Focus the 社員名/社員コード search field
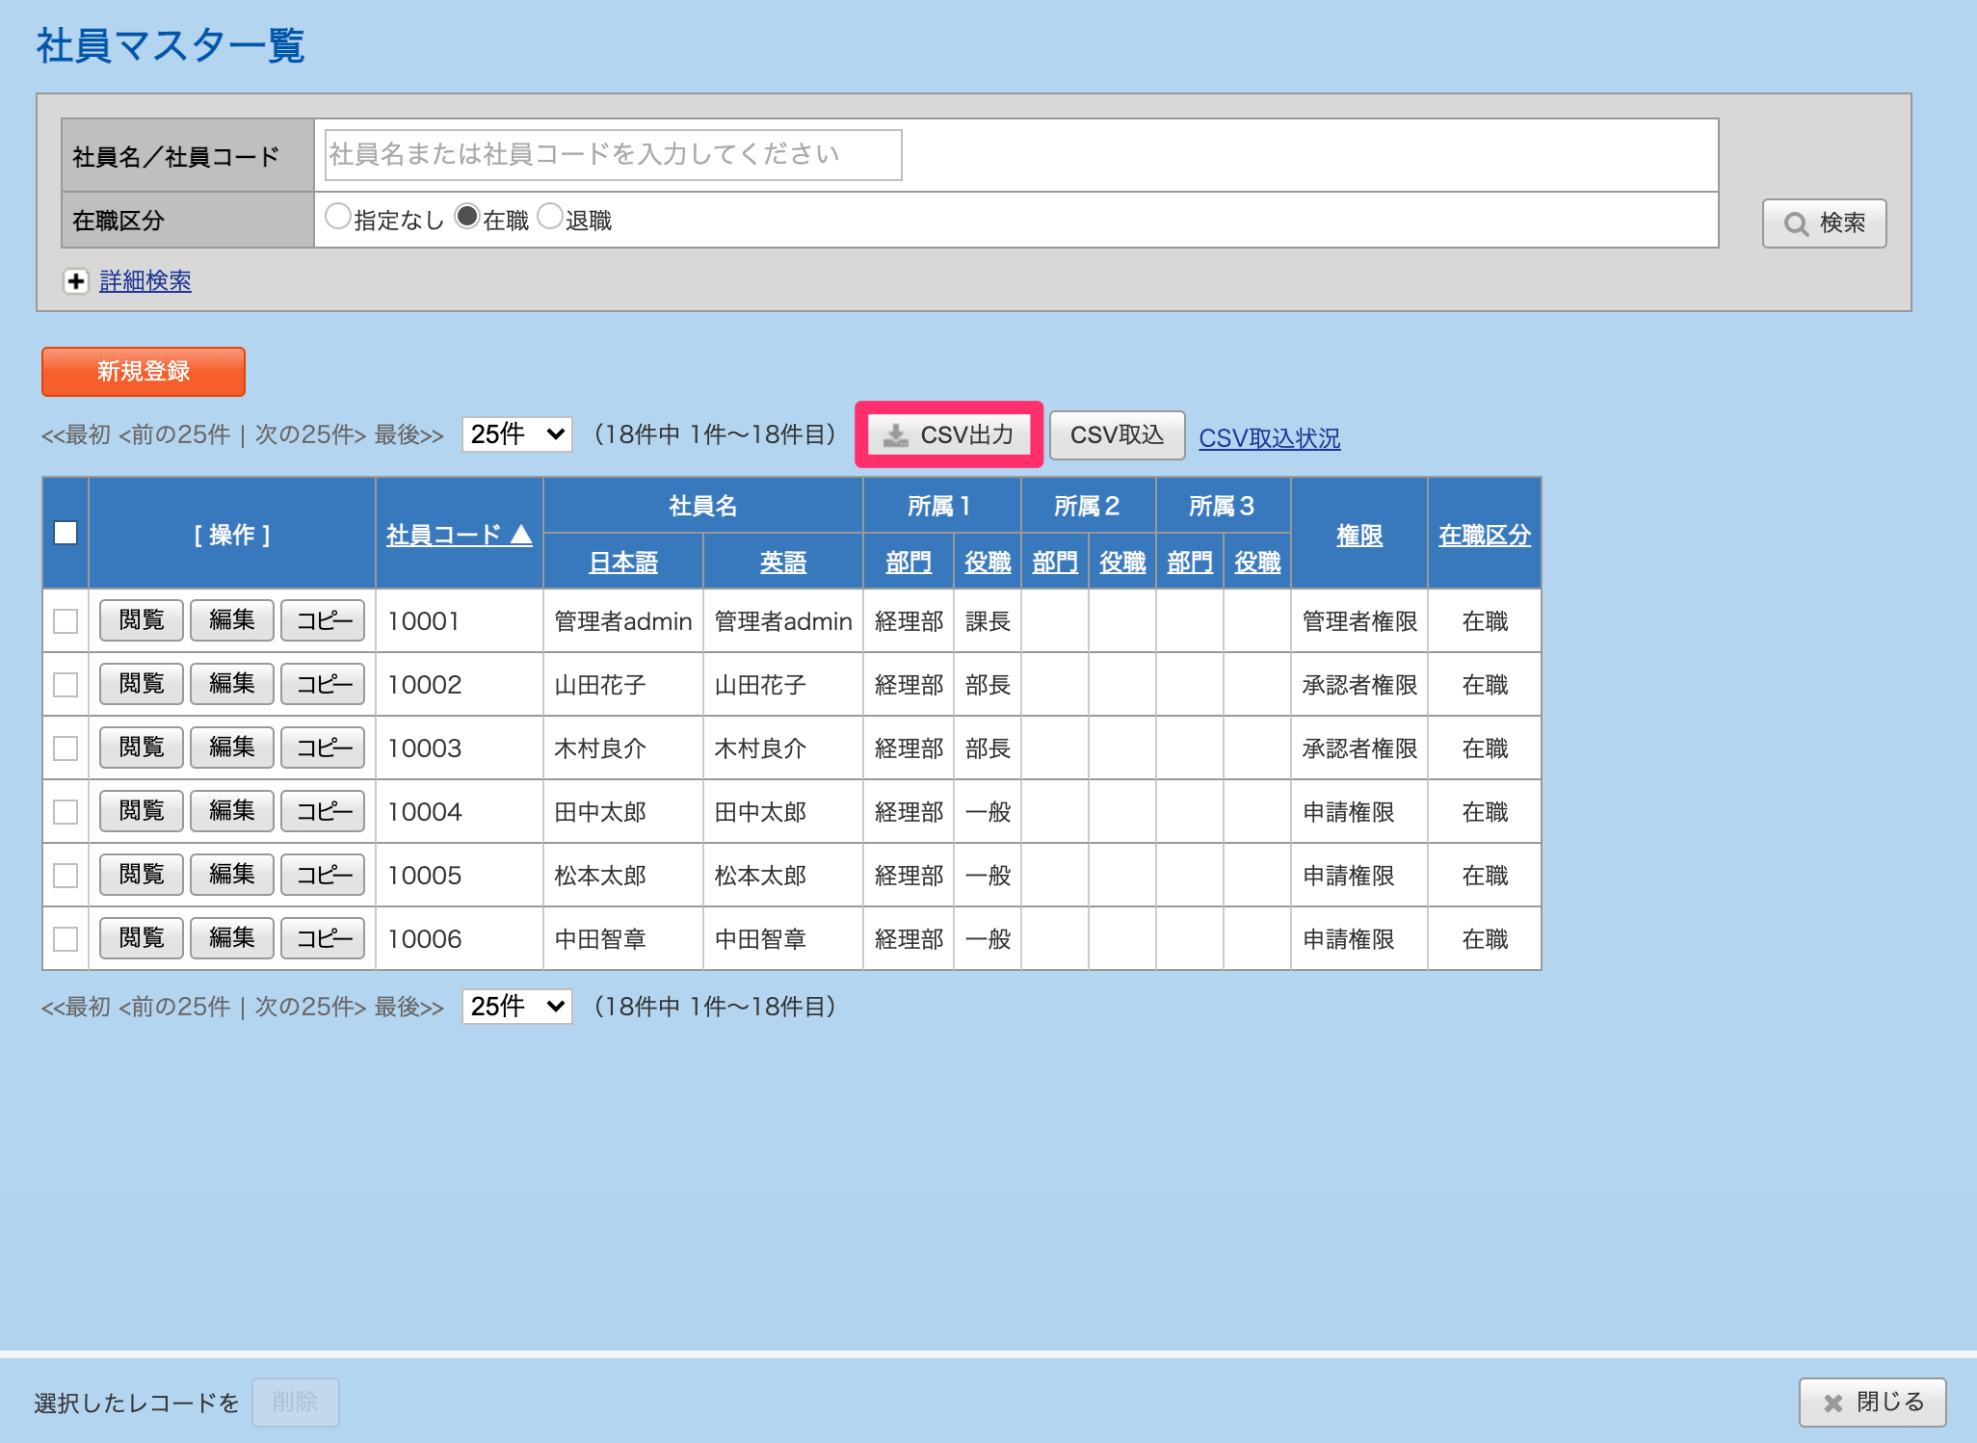The height and width of the screenshot is (1443, 1977). point(614,155)
